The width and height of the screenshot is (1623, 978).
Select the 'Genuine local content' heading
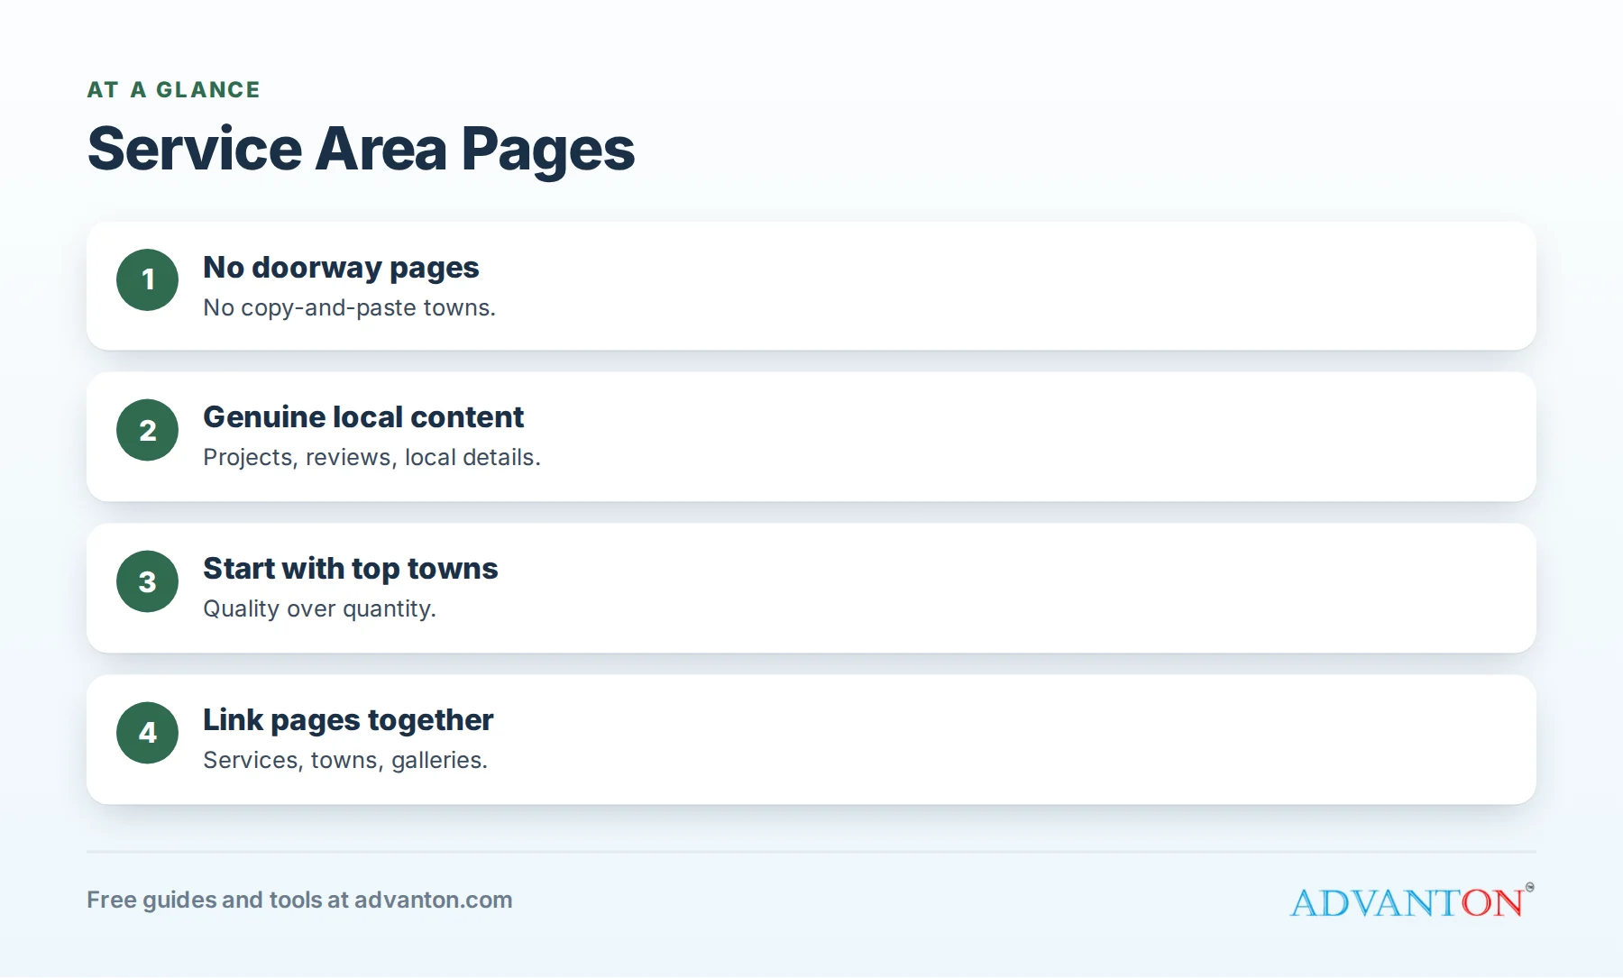click(x=363, y=417)
